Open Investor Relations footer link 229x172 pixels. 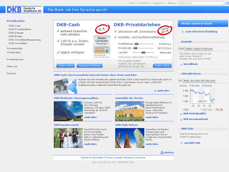pyautogui.click(x=124, y=158)
